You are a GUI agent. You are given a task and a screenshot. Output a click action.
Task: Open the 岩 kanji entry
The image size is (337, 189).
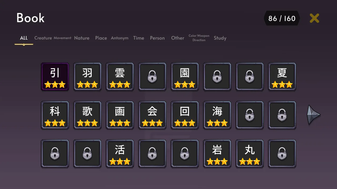point(217,154)
